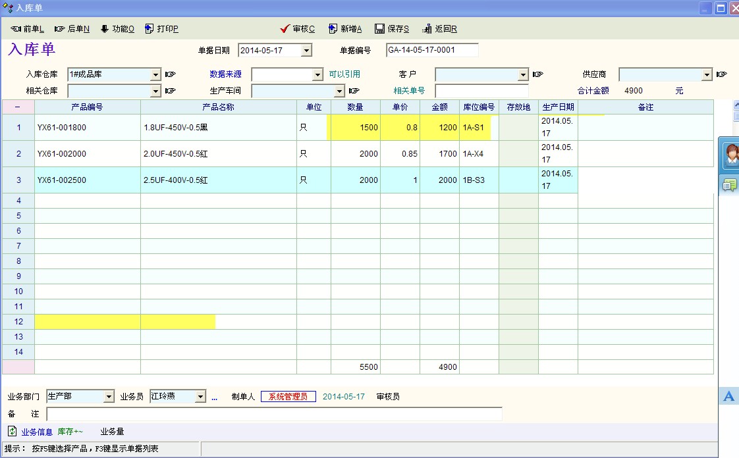This screenshot has width=739, height=458.
Task: Switch to the 库存+~ tab
Action: point(70,432)
